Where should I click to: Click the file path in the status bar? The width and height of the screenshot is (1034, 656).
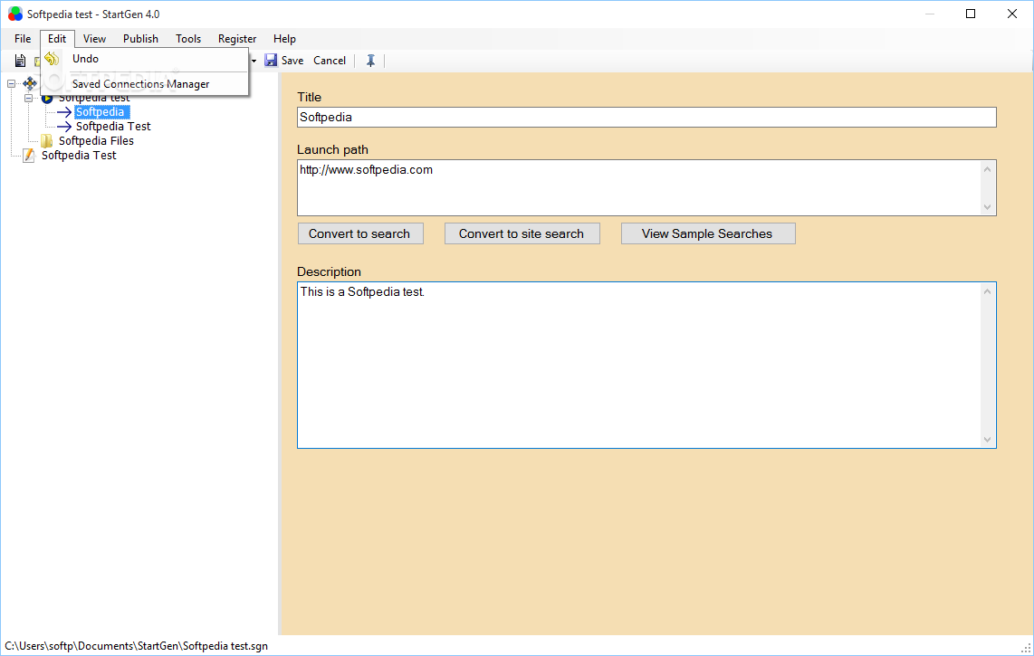pyautogui.click(x=137, y=646)
